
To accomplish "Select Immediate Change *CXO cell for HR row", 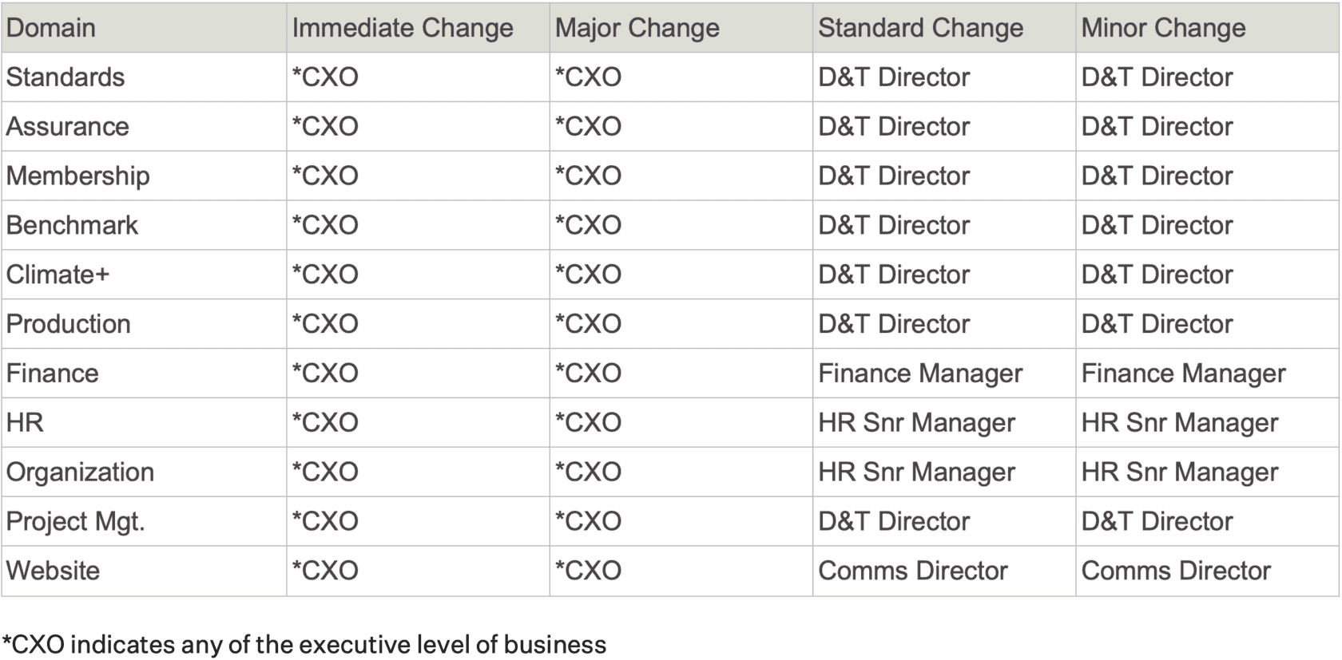I will (x=325, y=423).
